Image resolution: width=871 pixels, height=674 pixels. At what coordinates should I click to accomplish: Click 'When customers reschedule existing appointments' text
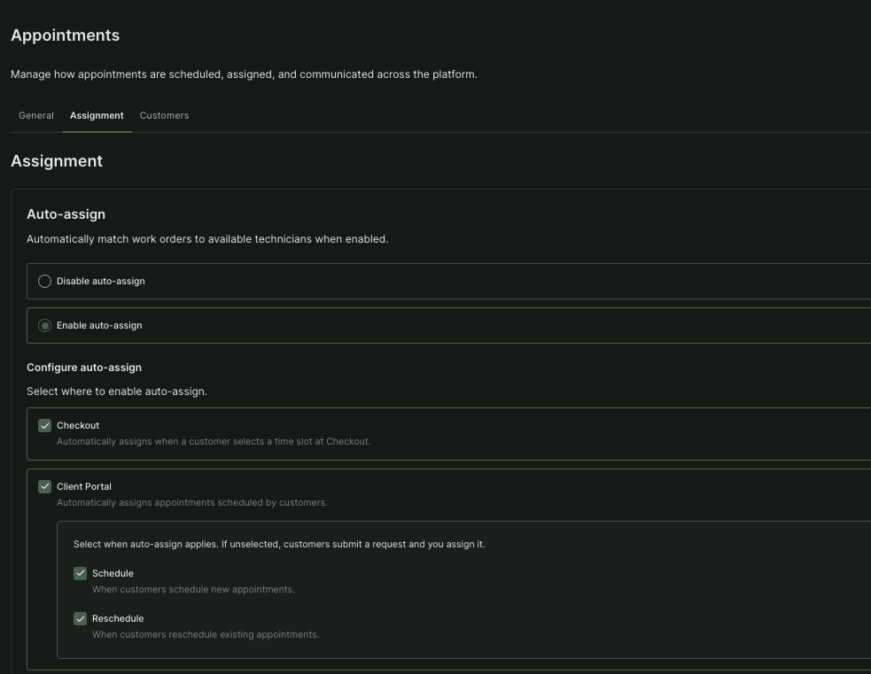(206, 634)
